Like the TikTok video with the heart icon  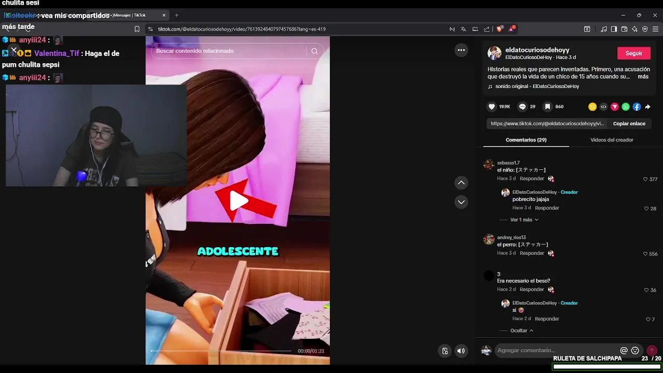(492, 107)
